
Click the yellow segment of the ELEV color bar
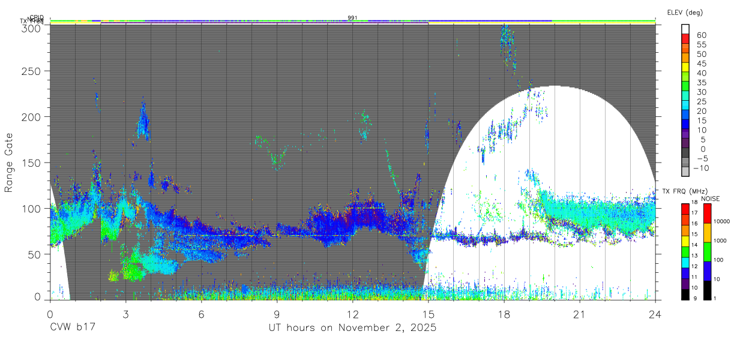pyautogui.click(x=685, y=68)
